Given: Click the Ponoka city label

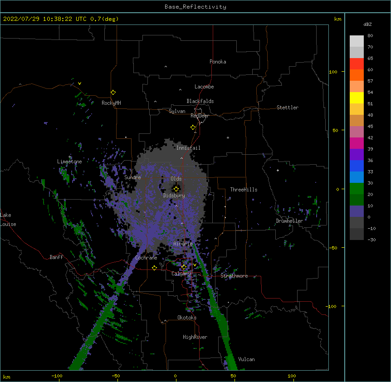Looking at the screenshot, I should tap(218, 62).
